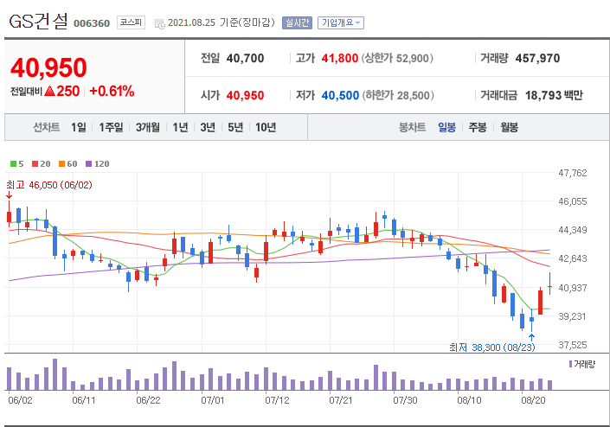Viewport: 610px width, 427px height.
Task: Click the 42,643 price axis label
Action: point(573,258)
